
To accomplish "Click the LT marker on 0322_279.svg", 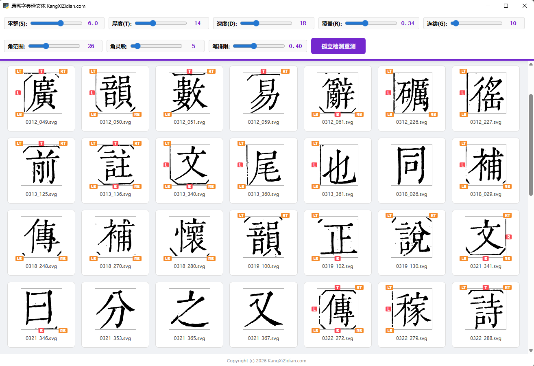I will tap(389, 287).
